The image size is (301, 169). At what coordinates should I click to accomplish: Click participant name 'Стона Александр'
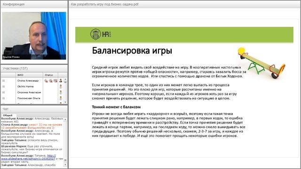click(x=28, y=81)
